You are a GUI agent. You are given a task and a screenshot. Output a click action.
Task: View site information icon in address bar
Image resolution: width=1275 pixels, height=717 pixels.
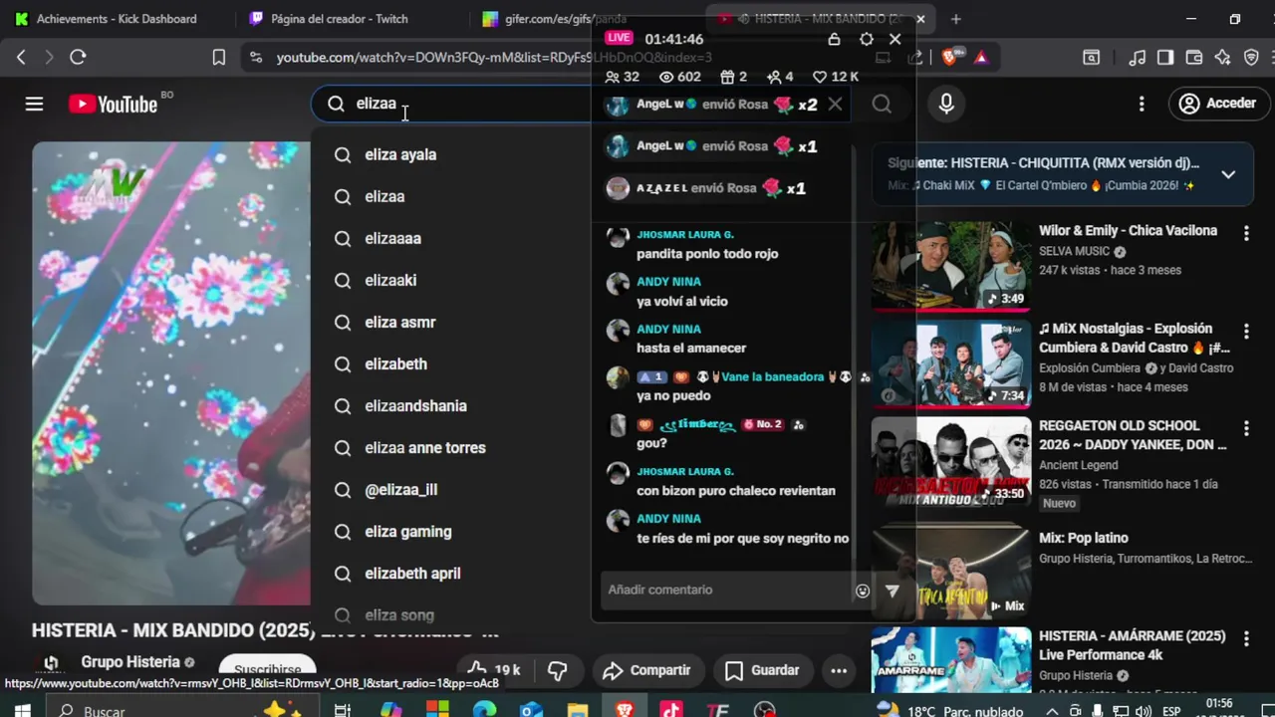256,58
